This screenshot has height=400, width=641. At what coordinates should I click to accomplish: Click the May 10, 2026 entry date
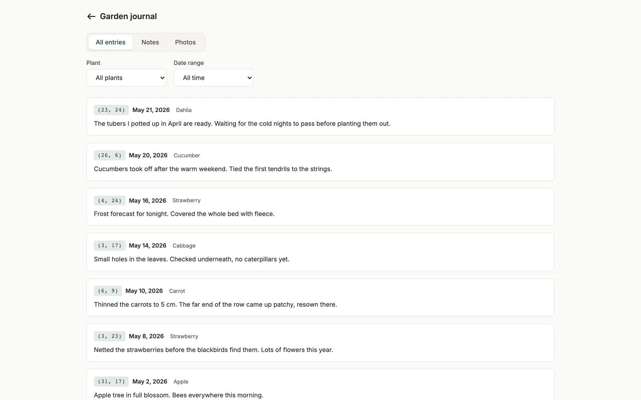[x=144, y=291]
